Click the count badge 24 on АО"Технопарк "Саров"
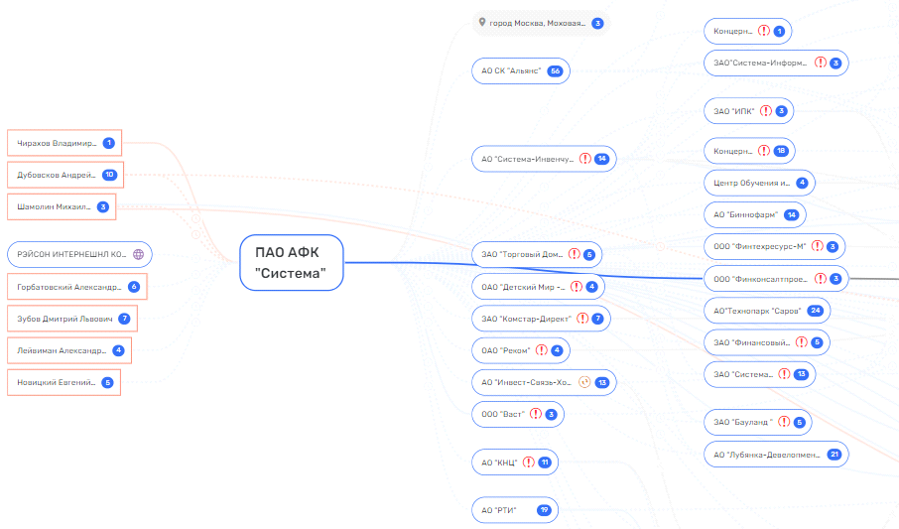899x529 pixels. point(815,311)
